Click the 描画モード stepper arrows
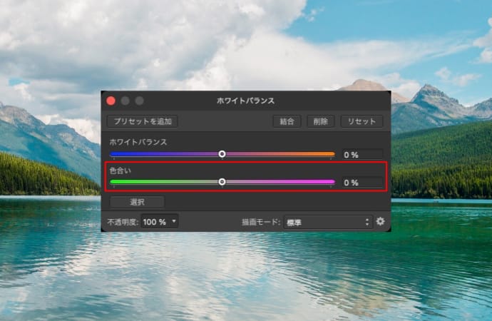 [x=367, y=222]
